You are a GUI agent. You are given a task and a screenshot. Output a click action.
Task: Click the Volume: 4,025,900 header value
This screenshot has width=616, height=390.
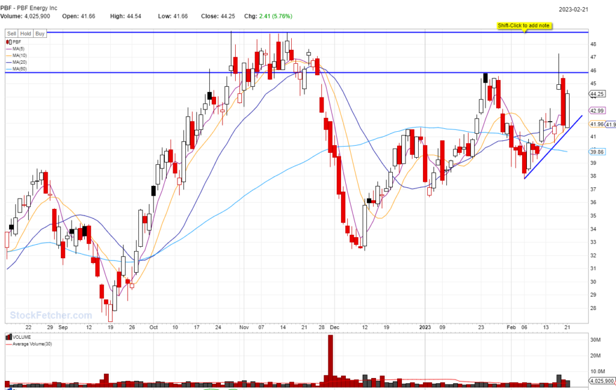(x=25, y=16)
